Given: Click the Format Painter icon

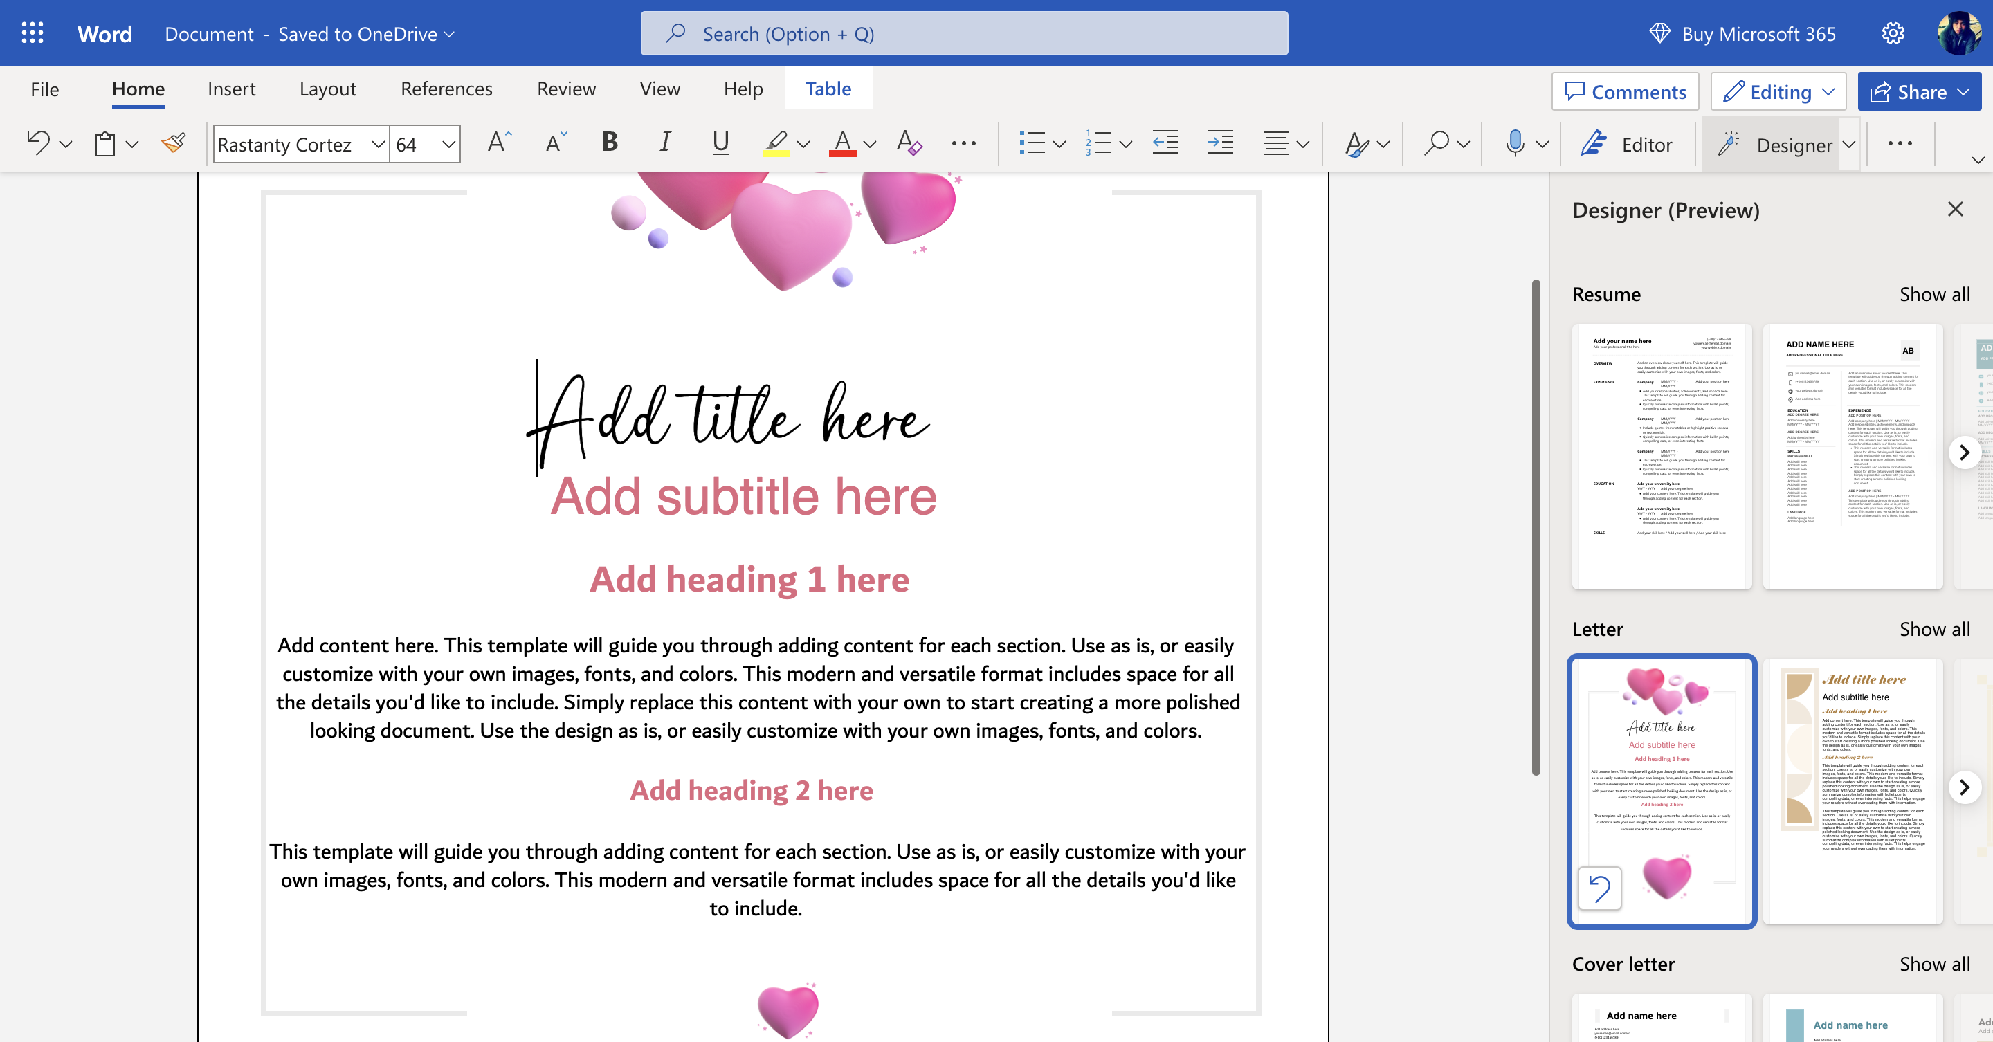Looking at the screenshot, I should pyautogui.click(x=173, y=143).
